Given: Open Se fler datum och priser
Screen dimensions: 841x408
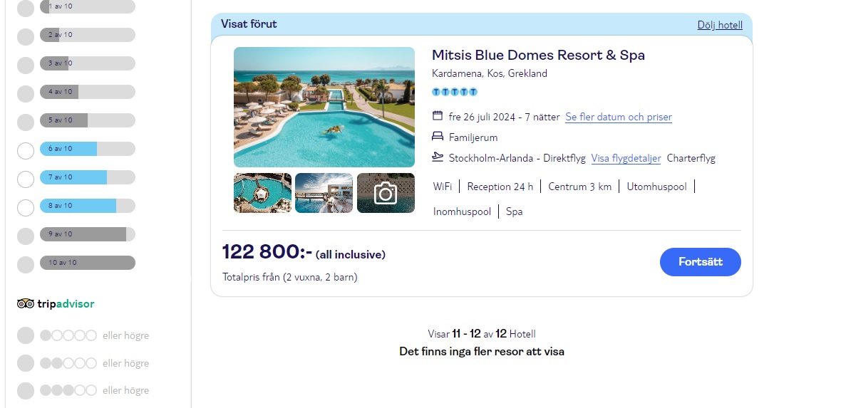Looking at the screenshot, I should click(x=619, y=117).
